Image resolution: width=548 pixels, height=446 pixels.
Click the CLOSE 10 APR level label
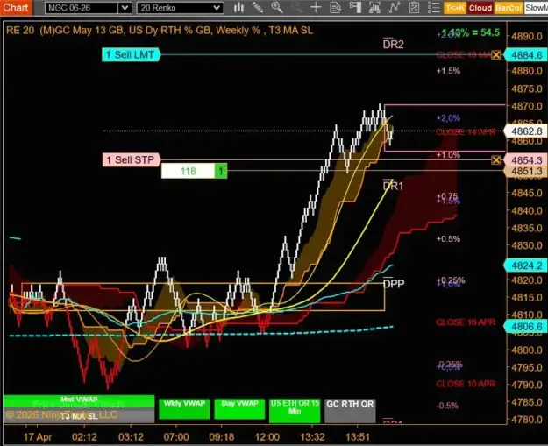466,384
